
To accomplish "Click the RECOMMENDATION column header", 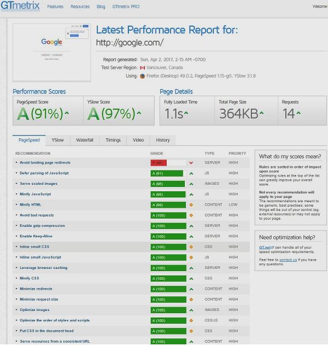I will tap(33, 154).
